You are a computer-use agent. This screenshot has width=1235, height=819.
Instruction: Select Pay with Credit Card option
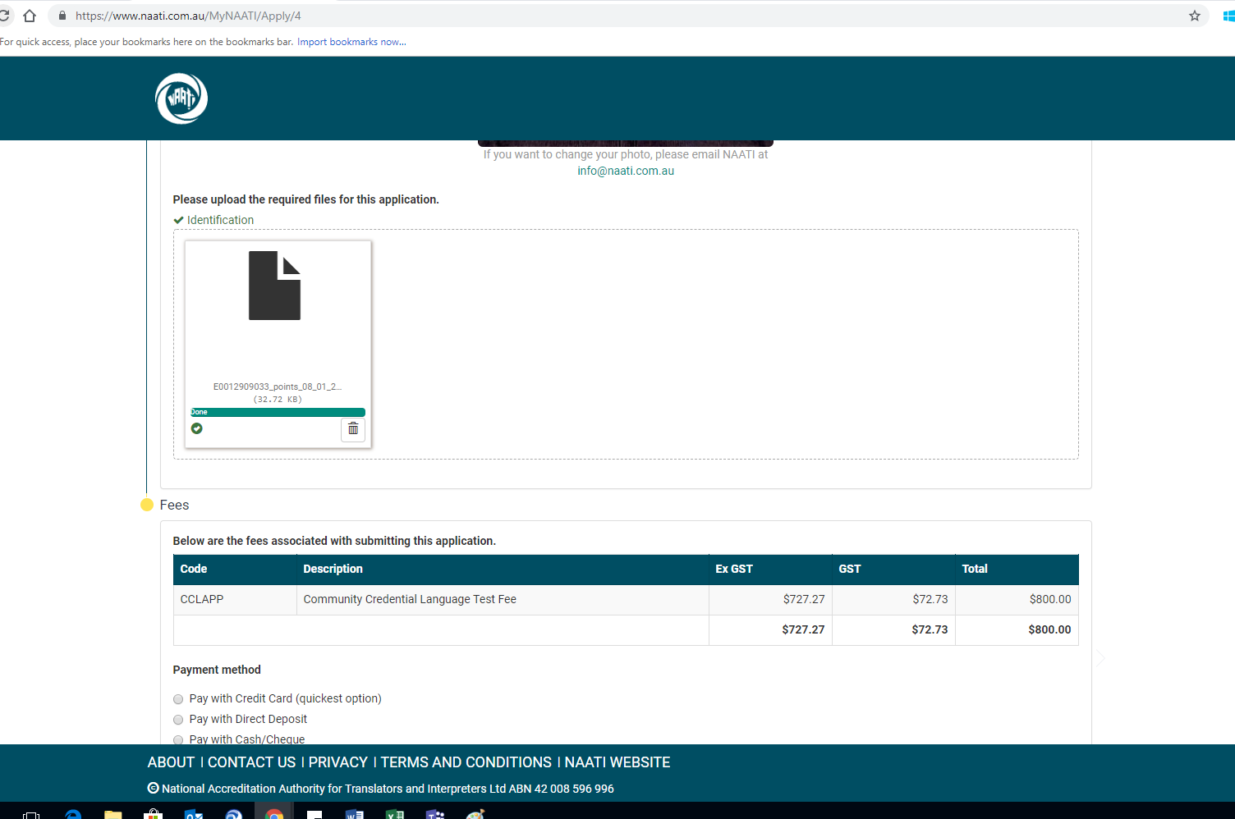point(178,699)
